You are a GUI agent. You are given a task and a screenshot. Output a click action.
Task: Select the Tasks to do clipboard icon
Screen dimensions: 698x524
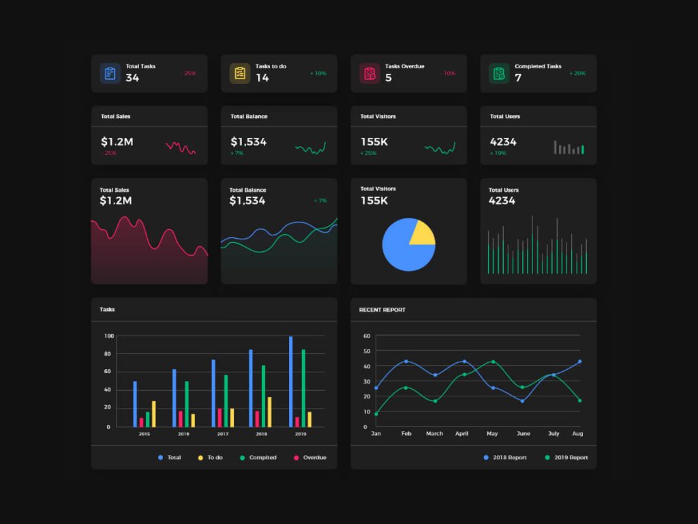point(239,72)
